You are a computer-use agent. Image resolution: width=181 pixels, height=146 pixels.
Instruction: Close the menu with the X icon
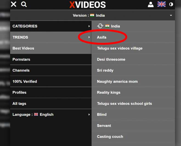(13, 4)
